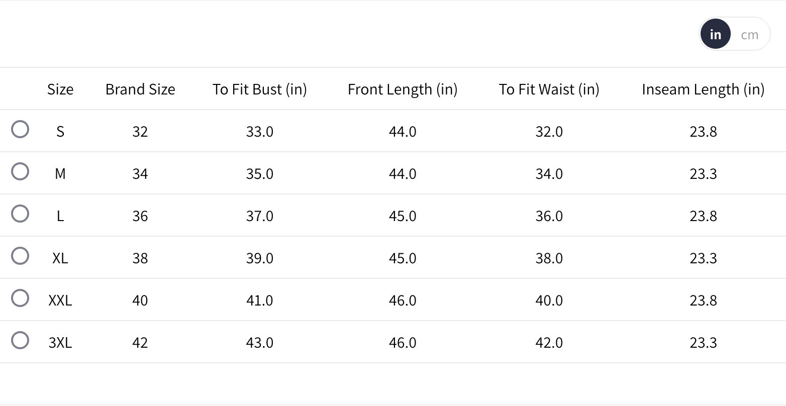The width and height of the screenshot is (786, 406).
Task: Click the Size column header
Action: 60,89
